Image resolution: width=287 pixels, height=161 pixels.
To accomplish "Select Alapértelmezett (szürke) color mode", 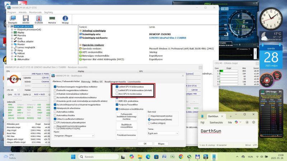I will 149,116.
